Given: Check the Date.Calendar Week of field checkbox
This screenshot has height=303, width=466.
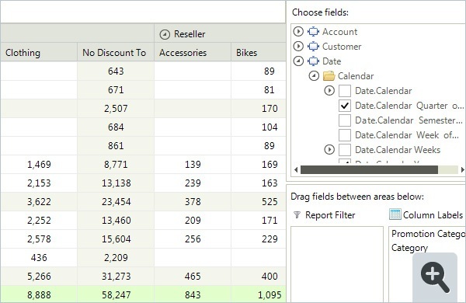Looking at the screenshot, I should click(x=345, y=135).
